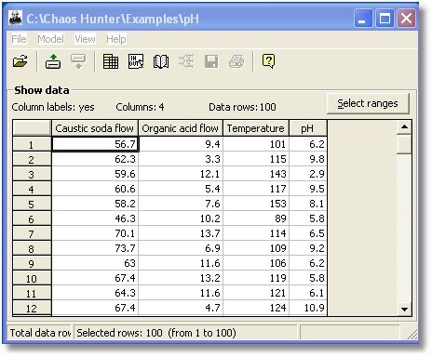Click the cell with value 70.1
Image resolution: width=432 pixels, height=357 pixels.
click(95, 233)
